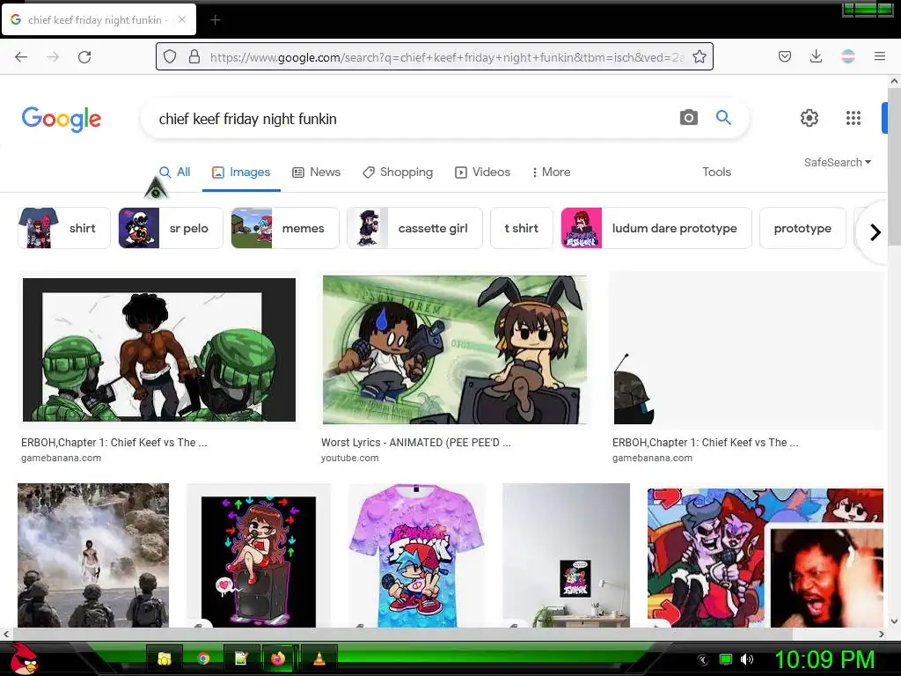This screenshot has height=676, width=901.
Task: Open the screaming reaction thumbnail
Action: pos(765,557)
